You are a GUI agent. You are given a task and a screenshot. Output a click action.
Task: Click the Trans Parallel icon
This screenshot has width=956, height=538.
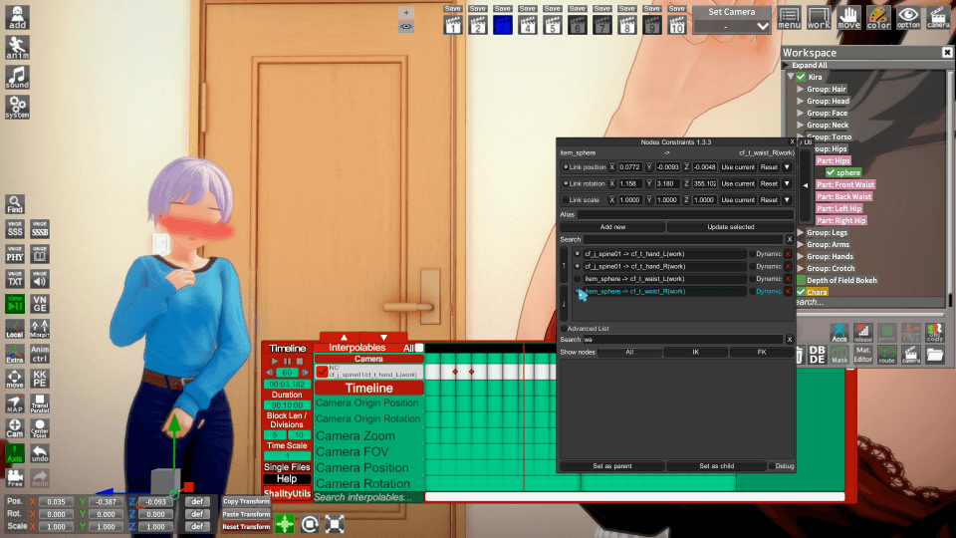[40, 403]
